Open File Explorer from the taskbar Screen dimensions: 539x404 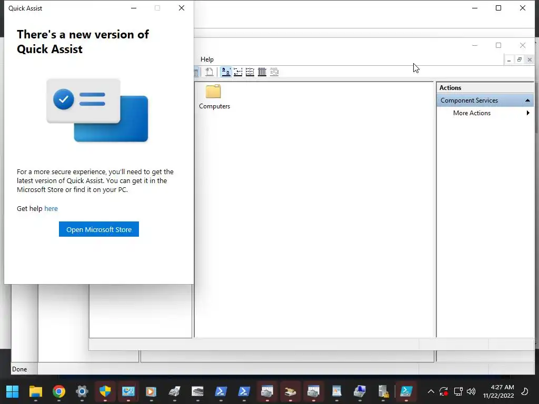[36, 391]
